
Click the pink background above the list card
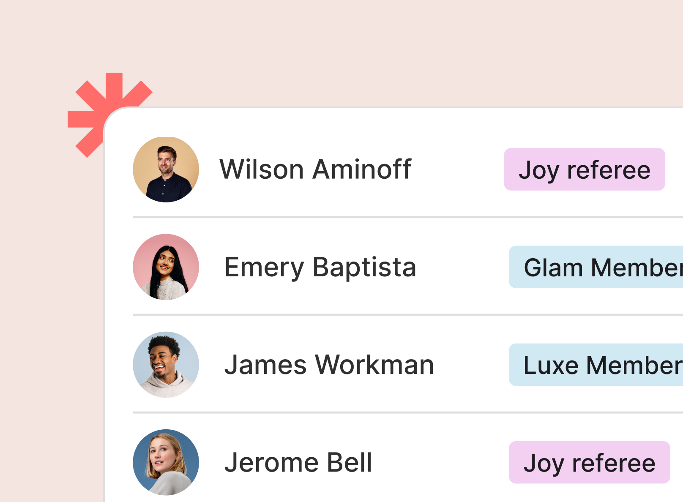pyautogui.click(x=380, y=51)
